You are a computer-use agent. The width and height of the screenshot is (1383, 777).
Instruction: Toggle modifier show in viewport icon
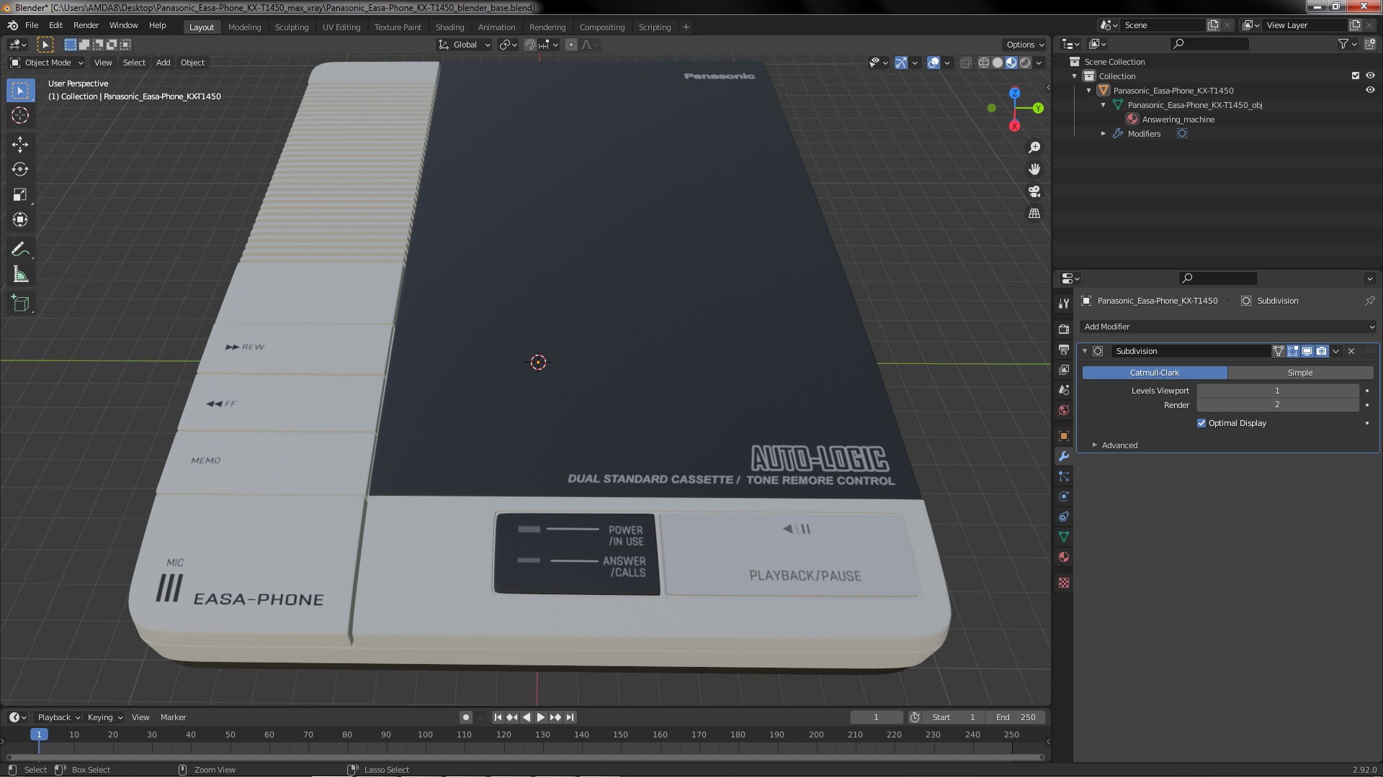click(1307, 351)
